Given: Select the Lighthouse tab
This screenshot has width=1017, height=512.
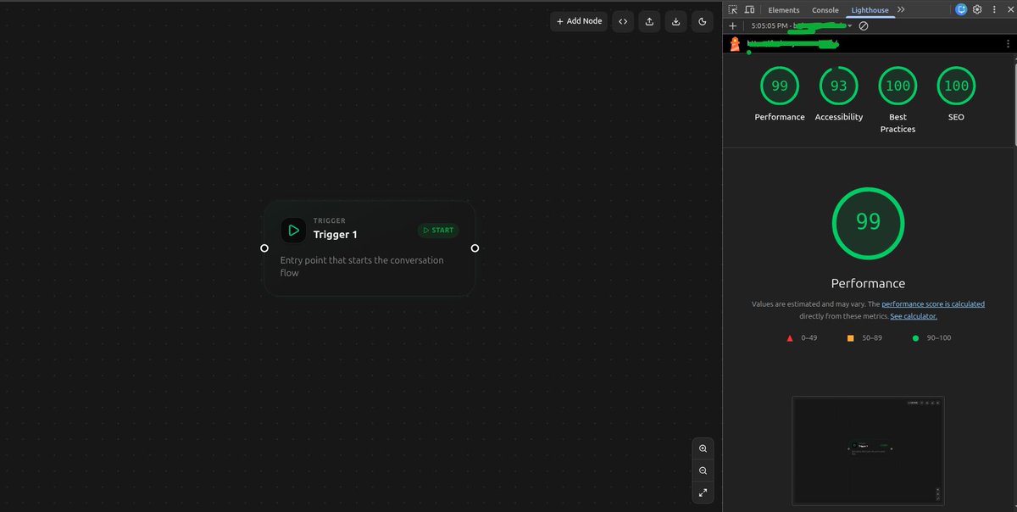Looking at the screenshot, I should coord(870,10).
